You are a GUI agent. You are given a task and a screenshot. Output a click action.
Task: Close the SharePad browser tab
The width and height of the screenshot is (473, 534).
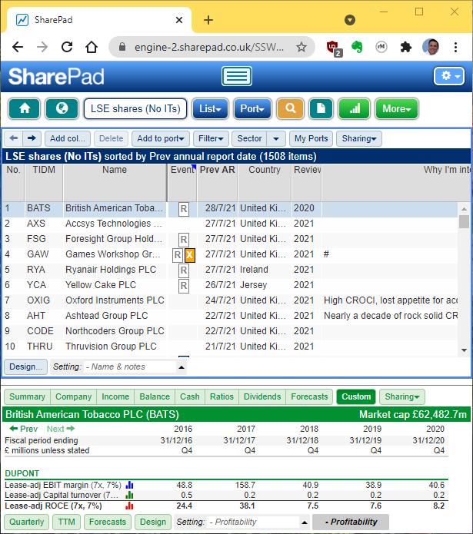(x=179, y=20)
